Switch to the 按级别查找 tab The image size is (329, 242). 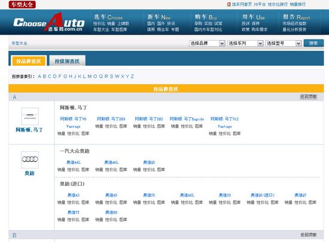pos(67,61)
